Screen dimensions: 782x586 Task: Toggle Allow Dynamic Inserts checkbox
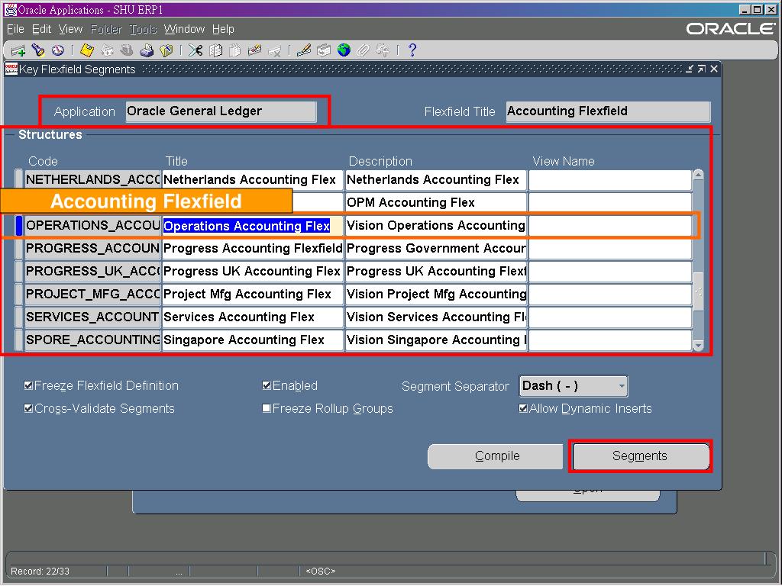[x=523, y=409]
